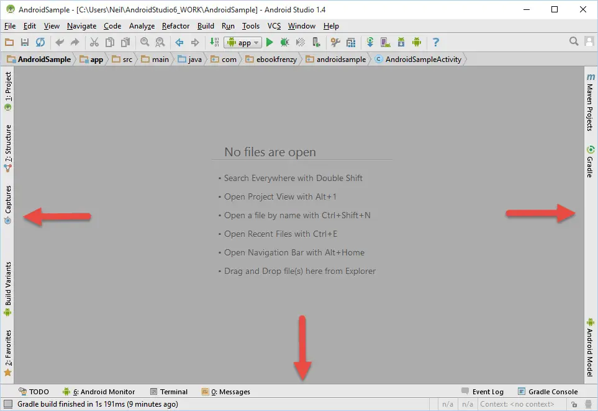Image resolution: width=598 pixels, height=411 pixels.
Task: Click the Search Everywhere magnifier icon
Action: click(x=574, y=42)
